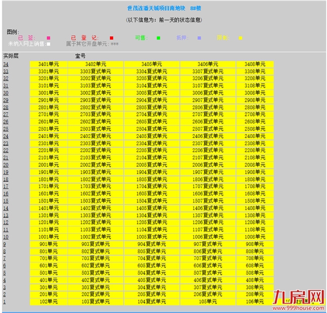This screenshot has width=327, height=313.
Task: Select unit 3408单元 cell
Action: coord(255,64)
